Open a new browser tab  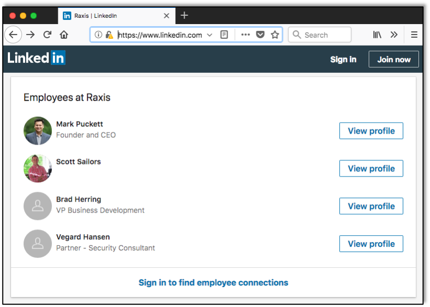click(x=184, y=16)
